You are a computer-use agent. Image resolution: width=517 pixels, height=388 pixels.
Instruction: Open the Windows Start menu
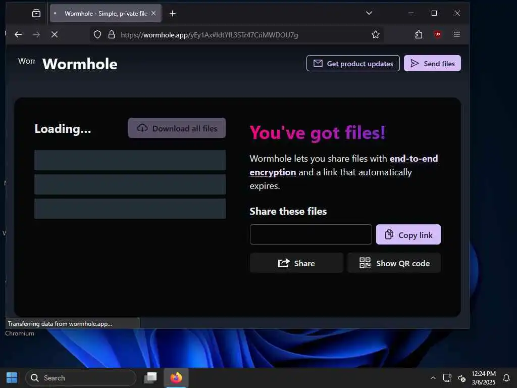(x=12, y=378)
